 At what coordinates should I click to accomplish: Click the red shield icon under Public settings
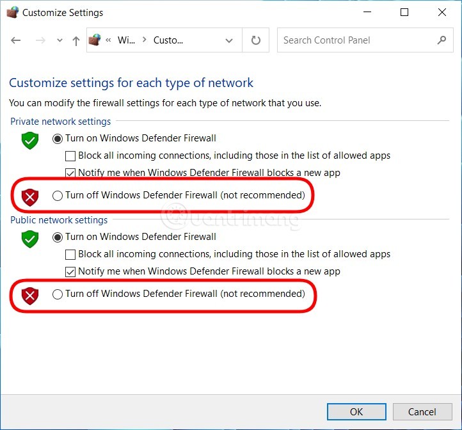point(30,296)
